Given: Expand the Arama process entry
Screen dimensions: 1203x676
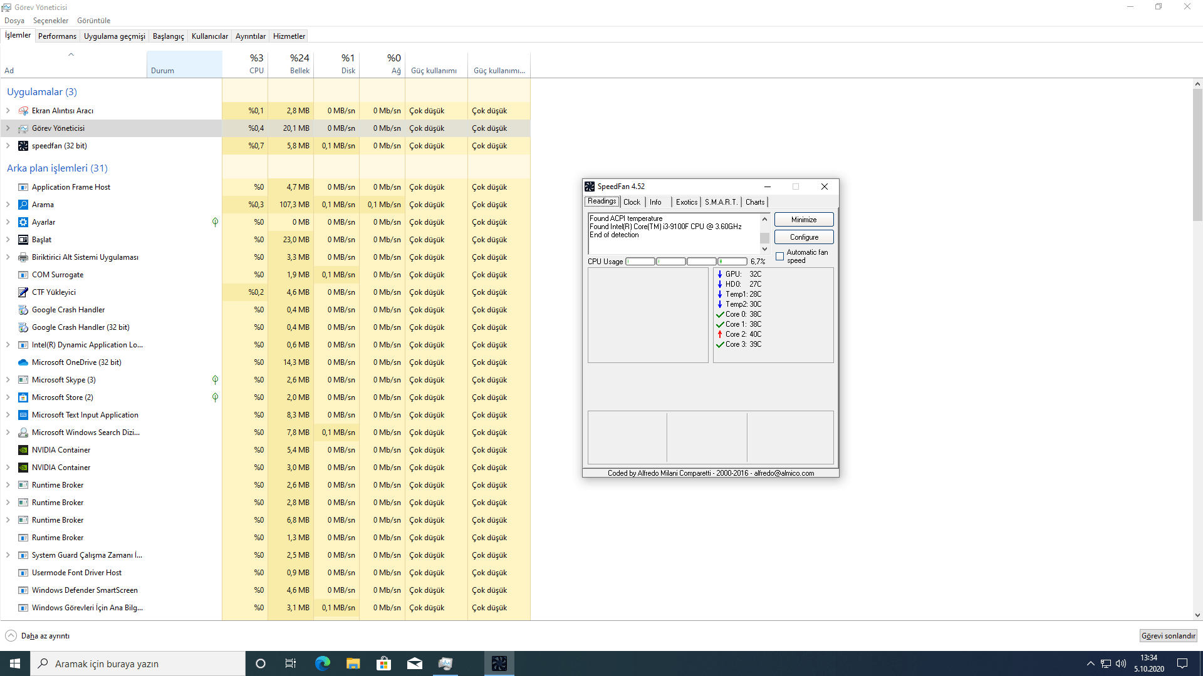Looking at the screenshot, I should (x=8, y=205).
